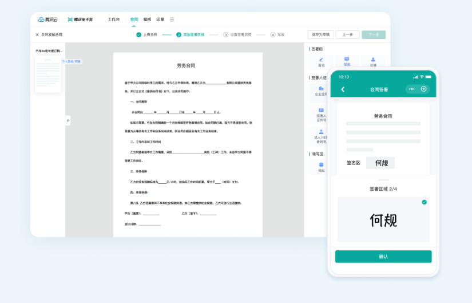Image resolution: width=472 pixels, height=303 pixels.
Task: Click the 保存为草稿 button
Action: 320,35
